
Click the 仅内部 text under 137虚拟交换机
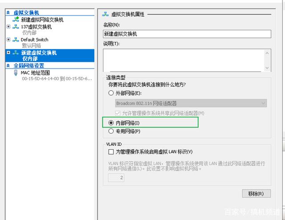tap(29, 33)
